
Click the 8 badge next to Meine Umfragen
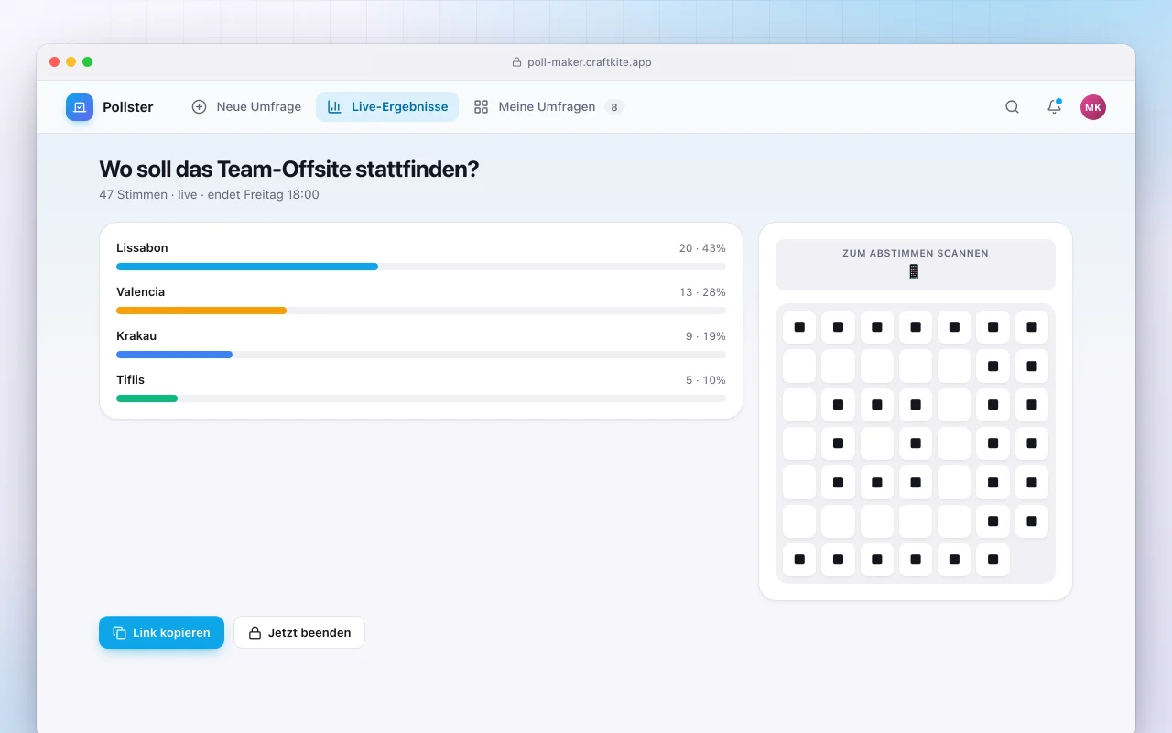click(x=614, y=107)
